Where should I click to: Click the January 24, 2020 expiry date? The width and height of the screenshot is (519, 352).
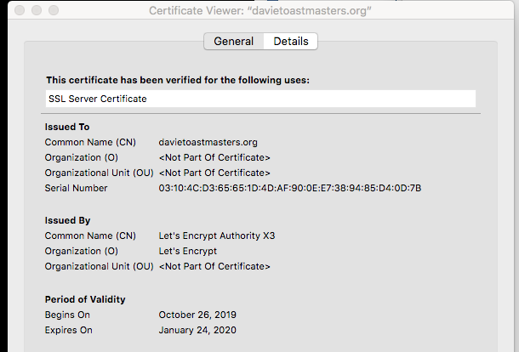197,330
